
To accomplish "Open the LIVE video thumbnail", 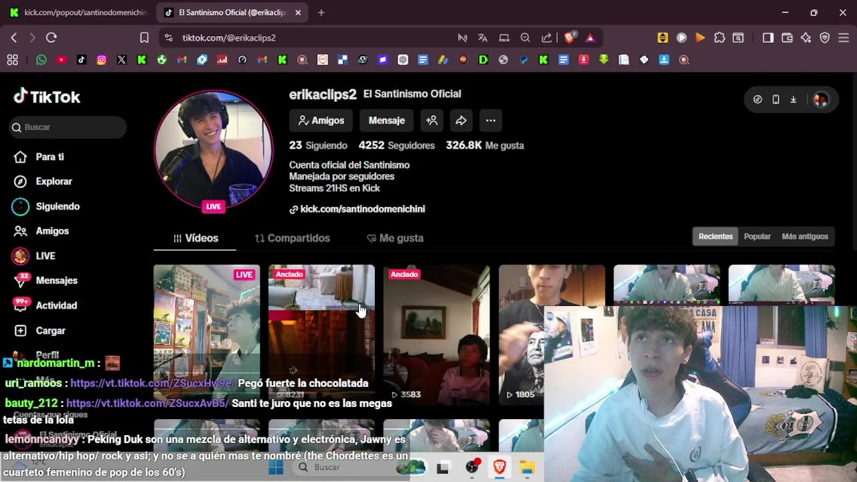I will click(207, 333).
